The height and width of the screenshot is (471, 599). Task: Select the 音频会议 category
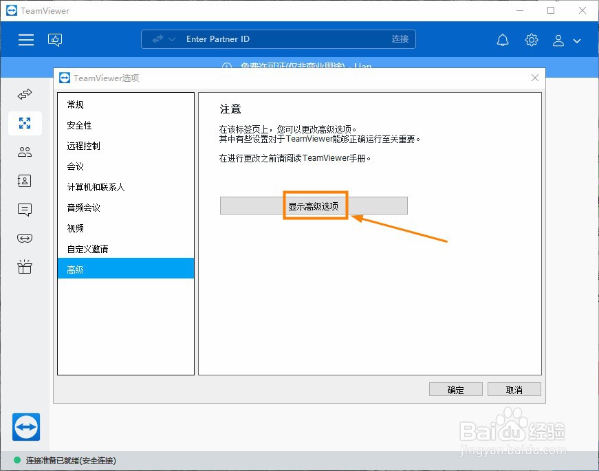(x=126, y=208)
